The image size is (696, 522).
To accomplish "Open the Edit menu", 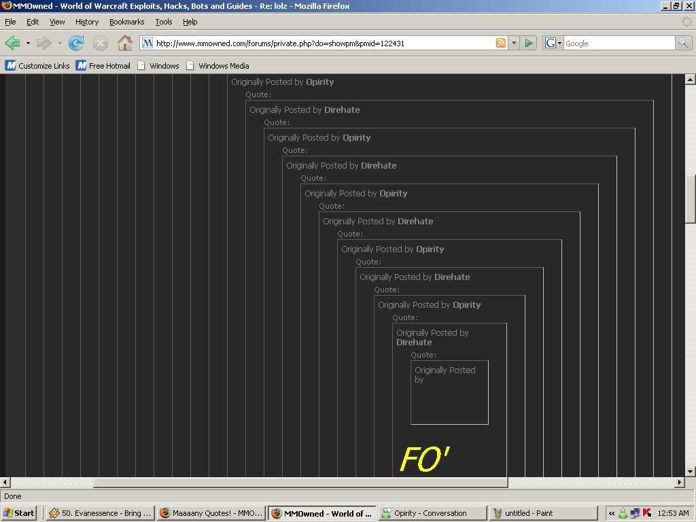I will click(33, 22).
